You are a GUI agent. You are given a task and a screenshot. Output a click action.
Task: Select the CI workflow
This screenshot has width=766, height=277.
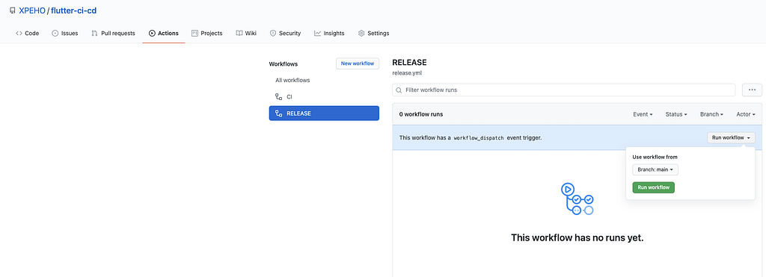(324, 96)
